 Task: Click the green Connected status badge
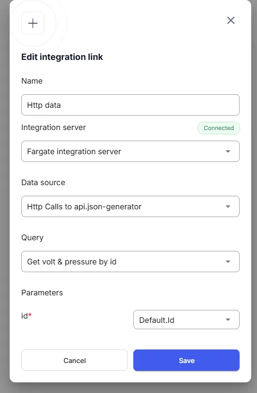(x=219, y=128)
